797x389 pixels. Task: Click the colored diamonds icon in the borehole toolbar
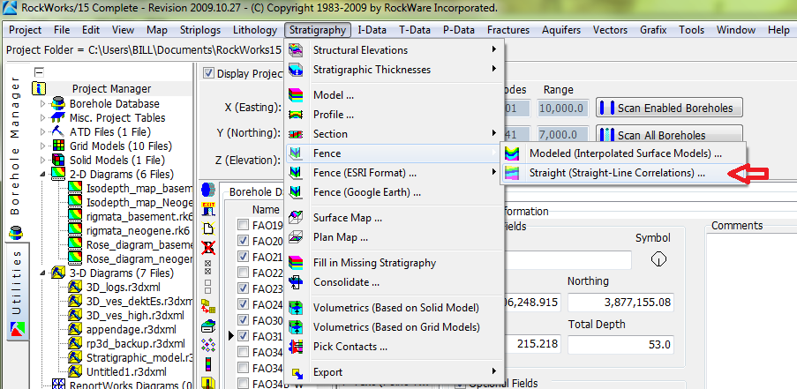coord(208,345)
